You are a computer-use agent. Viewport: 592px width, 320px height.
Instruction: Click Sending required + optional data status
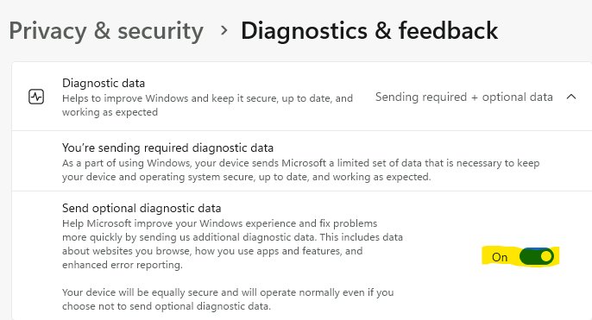point(464,97)
